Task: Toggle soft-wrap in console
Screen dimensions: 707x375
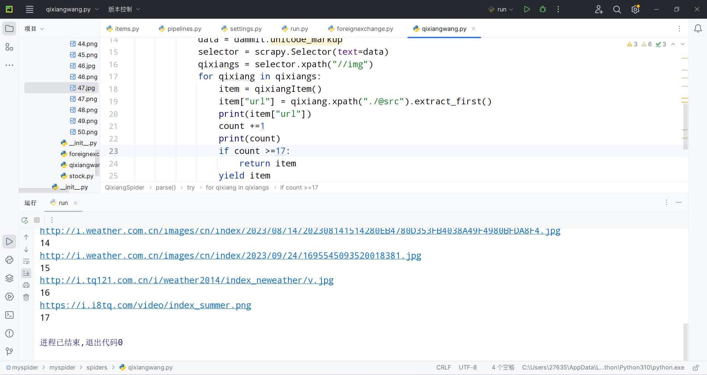Action: [x=26, y=261]
